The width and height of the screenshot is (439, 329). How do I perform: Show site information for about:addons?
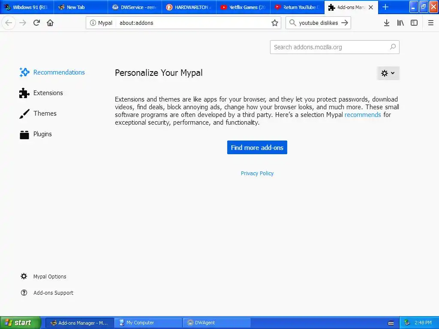coord(93,23)
